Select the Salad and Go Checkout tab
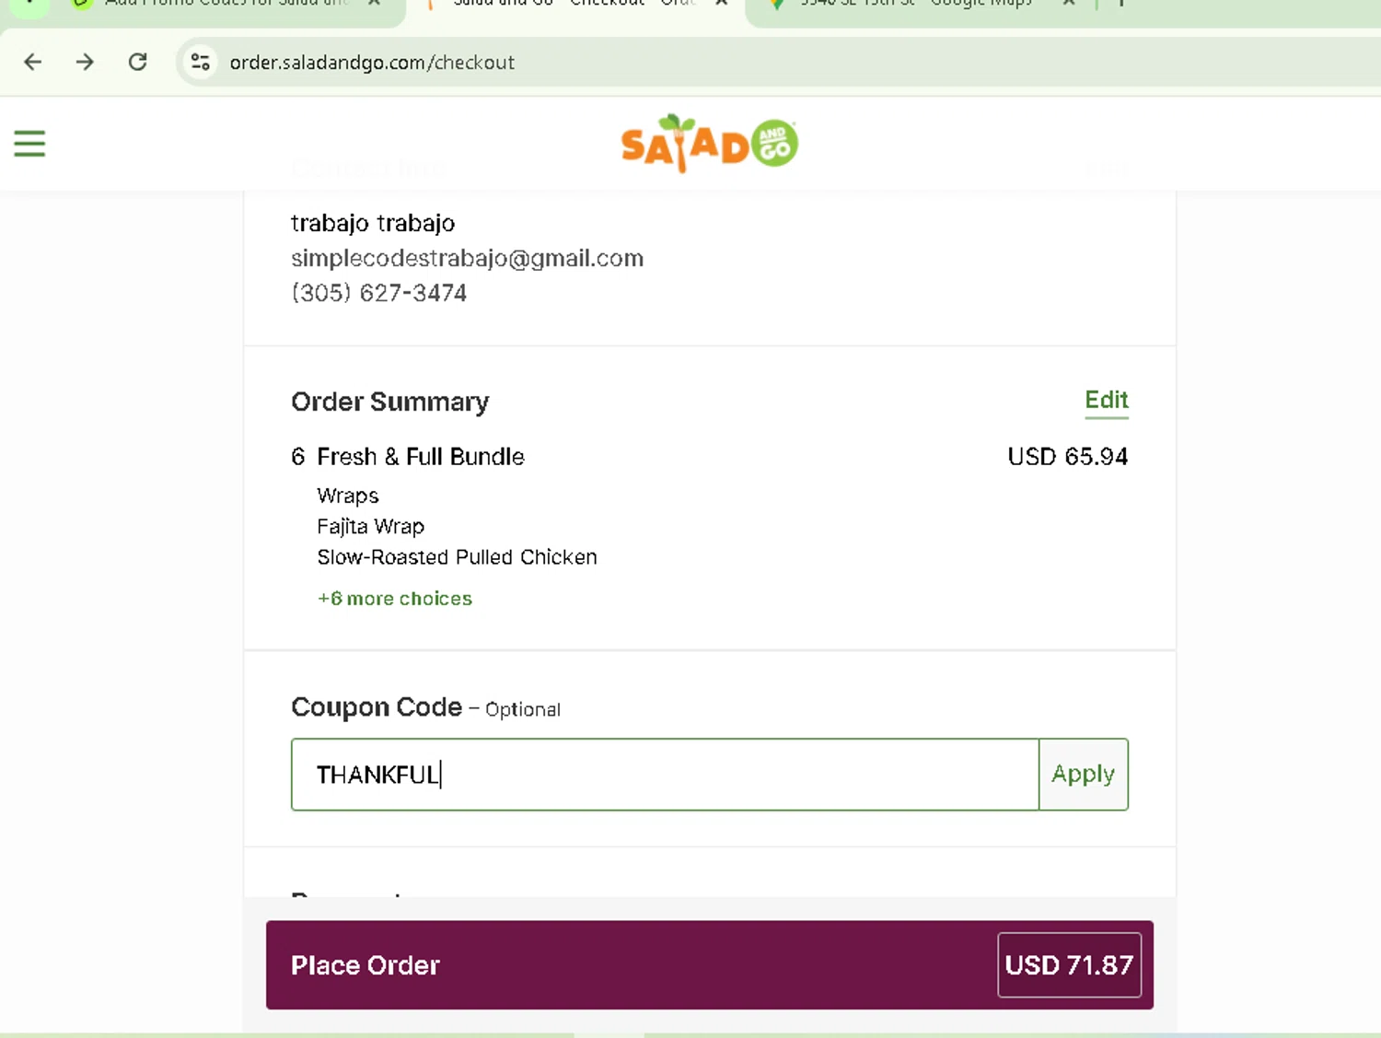 coord(571,5)
